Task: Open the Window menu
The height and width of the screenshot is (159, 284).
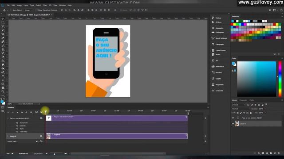Action: coord(63,5)
